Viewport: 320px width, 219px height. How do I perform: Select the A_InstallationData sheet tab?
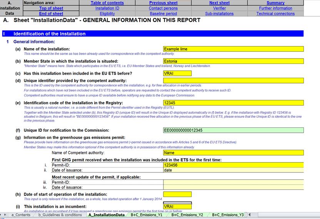tap(107, 215)
